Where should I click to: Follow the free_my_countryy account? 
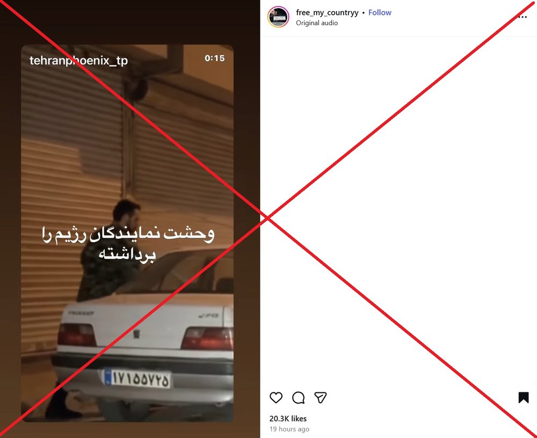tap(380, 13)
